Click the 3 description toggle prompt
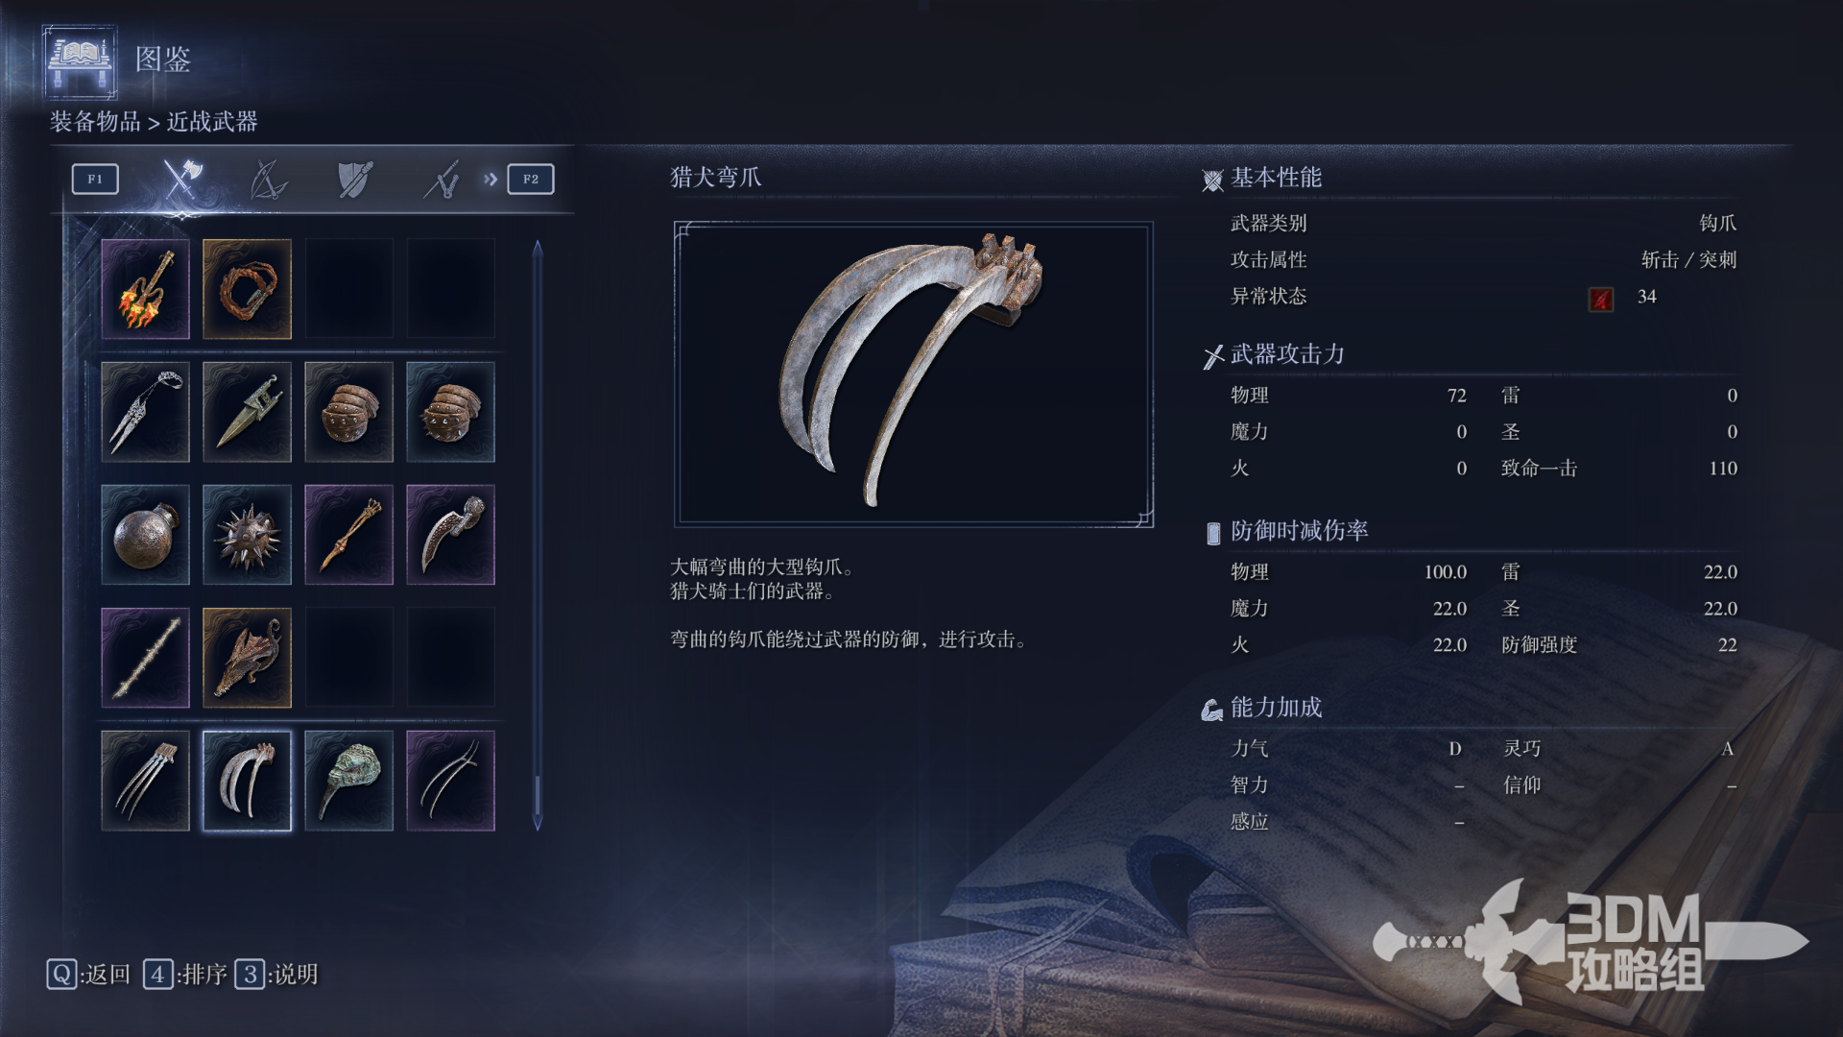 tap(276, 975)
